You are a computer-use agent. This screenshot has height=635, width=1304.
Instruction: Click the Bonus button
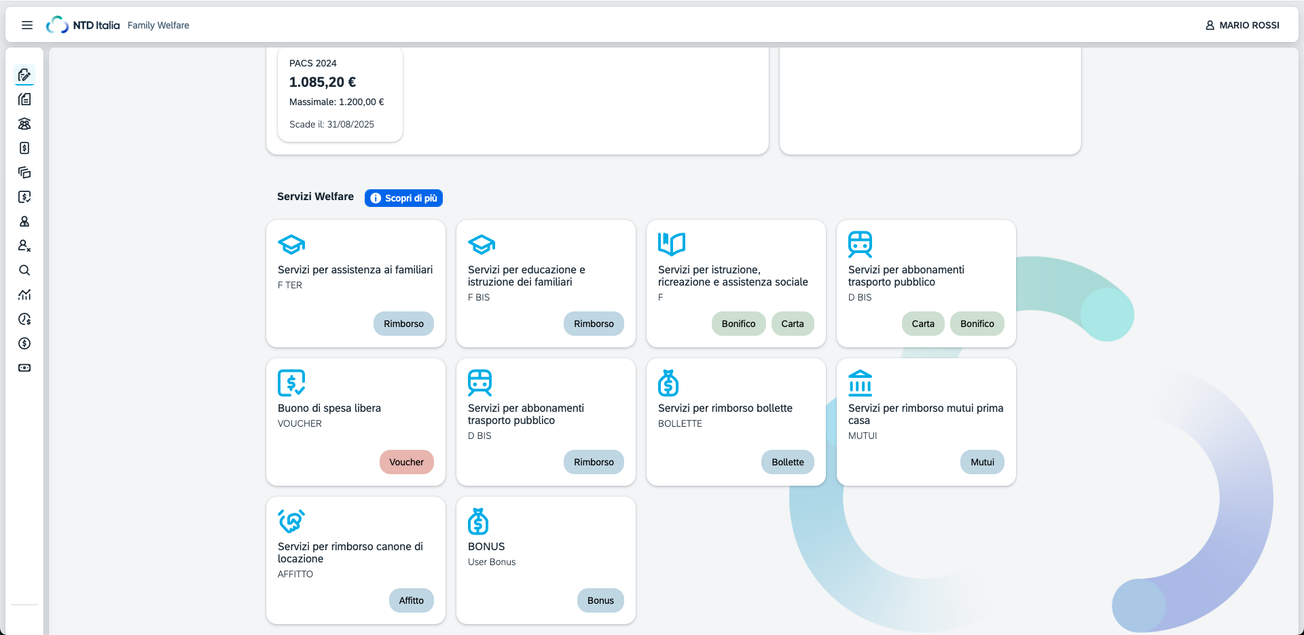[x=600, y=600]
